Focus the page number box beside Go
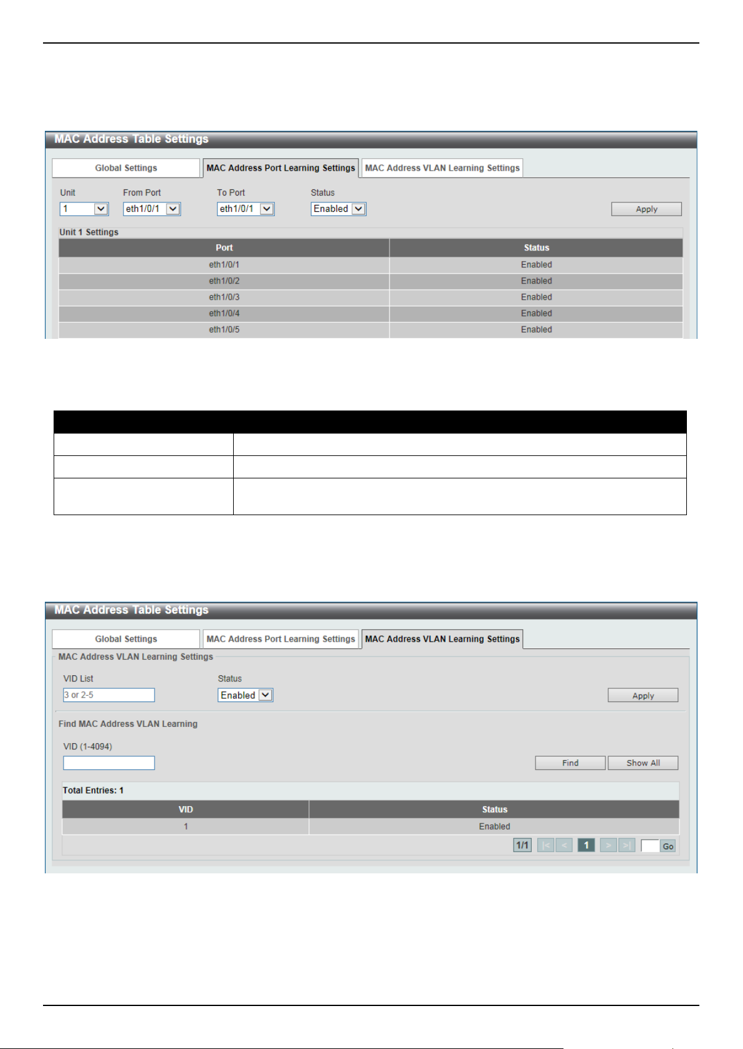The height and width of the screenshot is (1049, 743). [x=650, y=846]
